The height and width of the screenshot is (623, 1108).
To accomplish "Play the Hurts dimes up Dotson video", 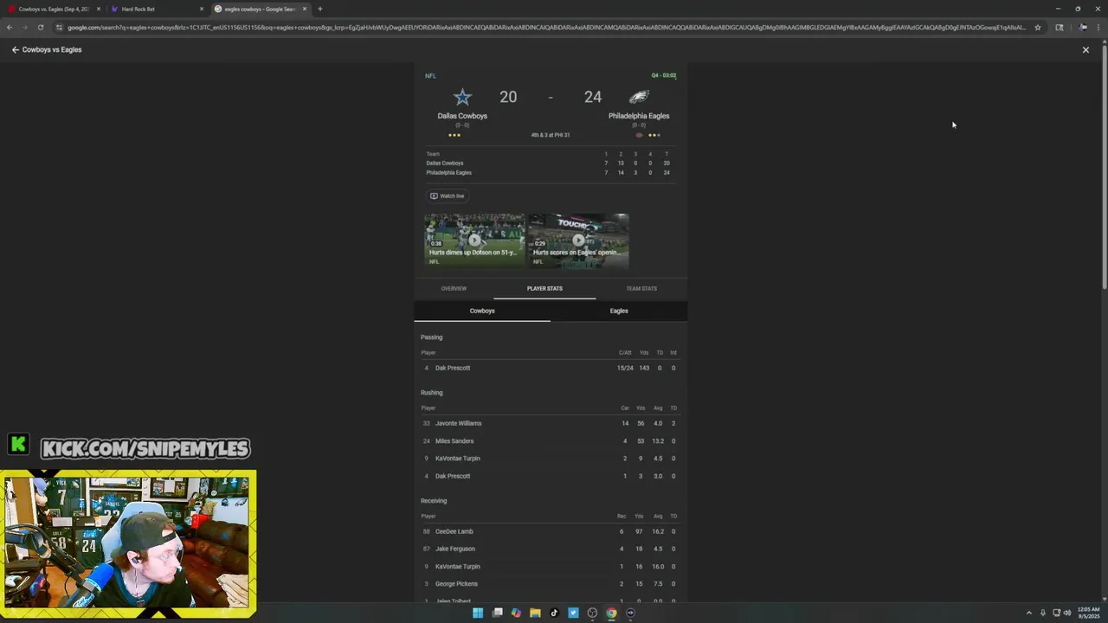I will [474, 241].
